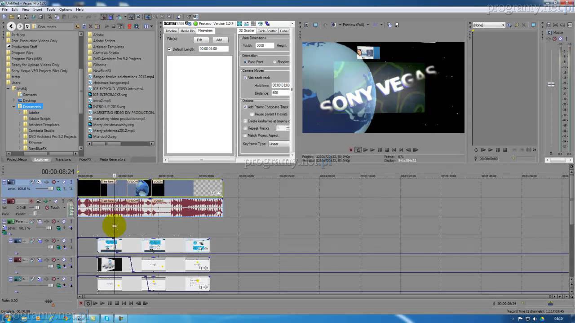The image size is (575, 323).
Task: Toggle loop playback in the video preview
Action: 358,150
